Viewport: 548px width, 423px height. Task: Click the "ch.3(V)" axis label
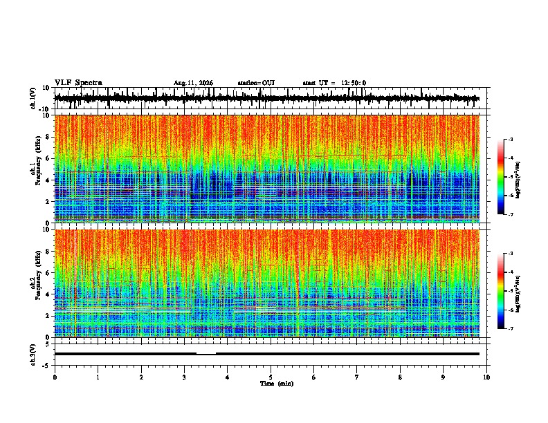(x=33, y=355)
